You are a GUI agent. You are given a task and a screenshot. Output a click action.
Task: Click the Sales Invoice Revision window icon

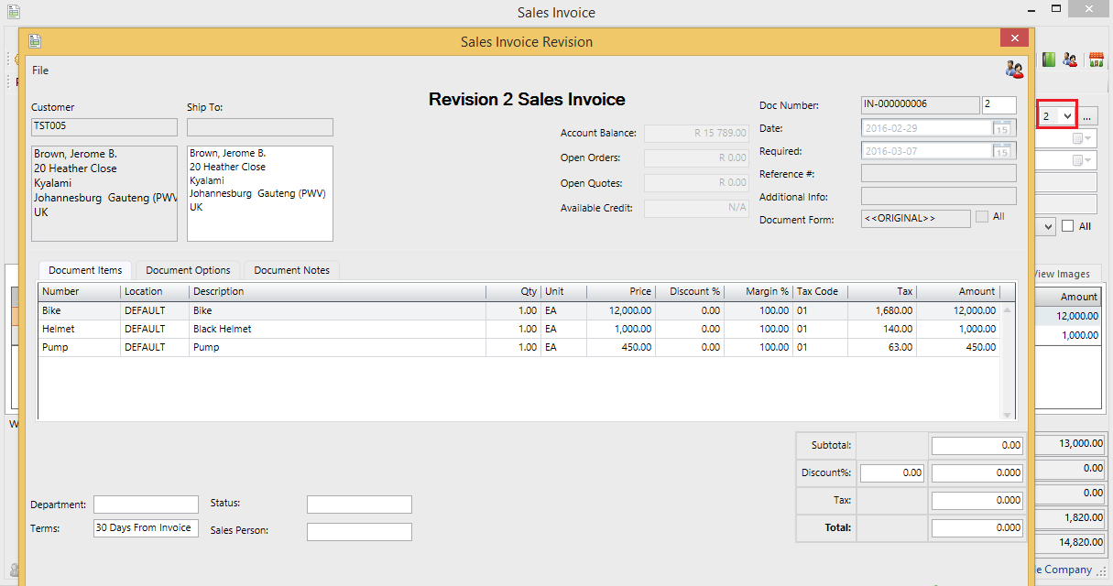(x=35, y=41)
